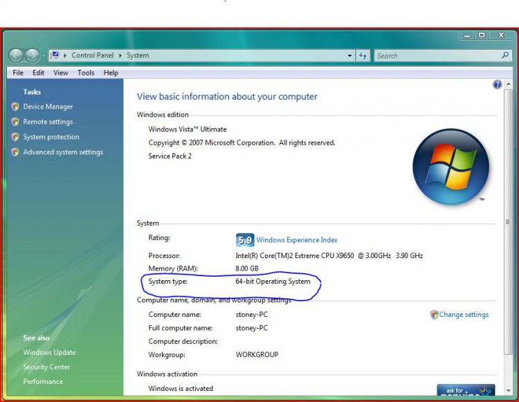Close the System window
Screen dimensions: 519x402
502,35
